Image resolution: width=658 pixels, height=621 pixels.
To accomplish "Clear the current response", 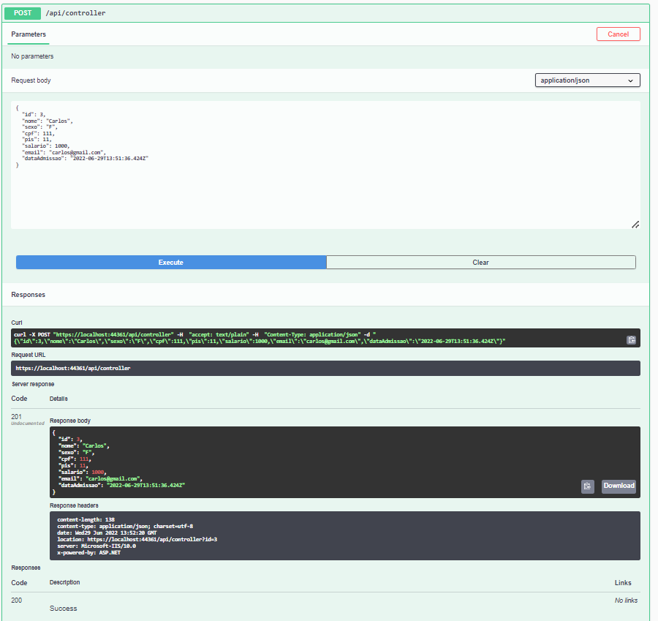I will (480, 262).
